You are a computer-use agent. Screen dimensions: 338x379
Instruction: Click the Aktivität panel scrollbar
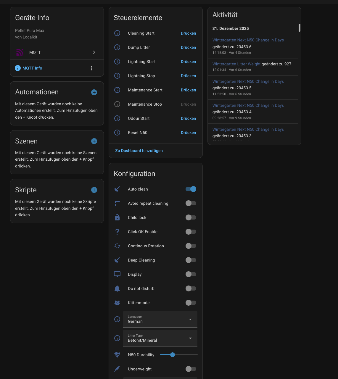299,28
